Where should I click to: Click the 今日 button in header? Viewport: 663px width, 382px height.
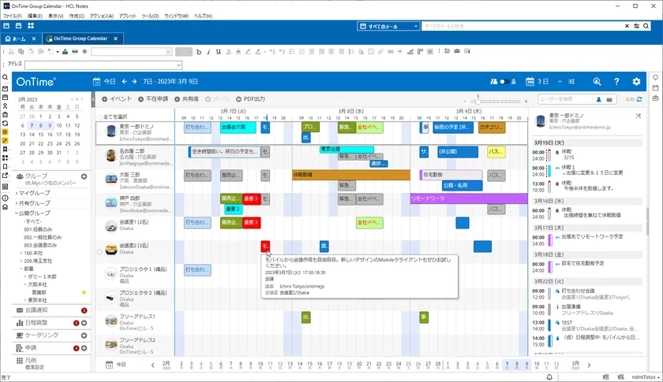click(x=104, y=81)
